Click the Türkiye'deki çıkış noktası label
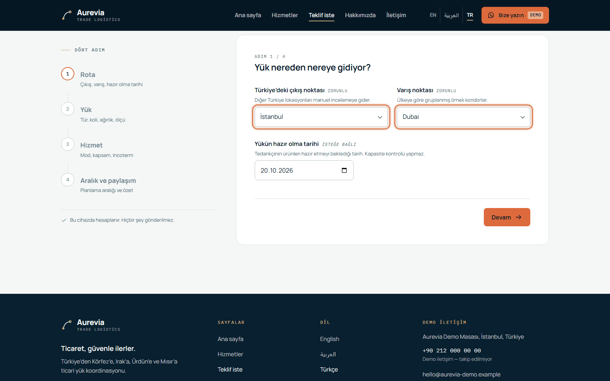610x381 pixels. click(290, 90)
